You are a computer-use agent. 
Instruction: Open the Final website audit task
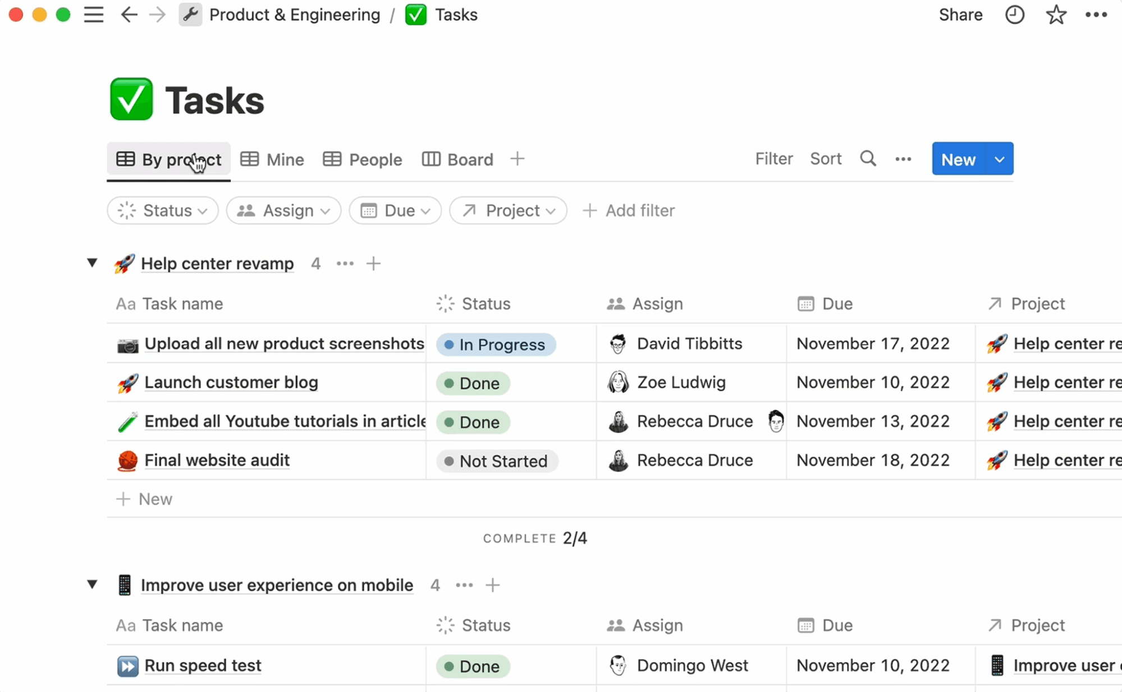coord(217,460)
